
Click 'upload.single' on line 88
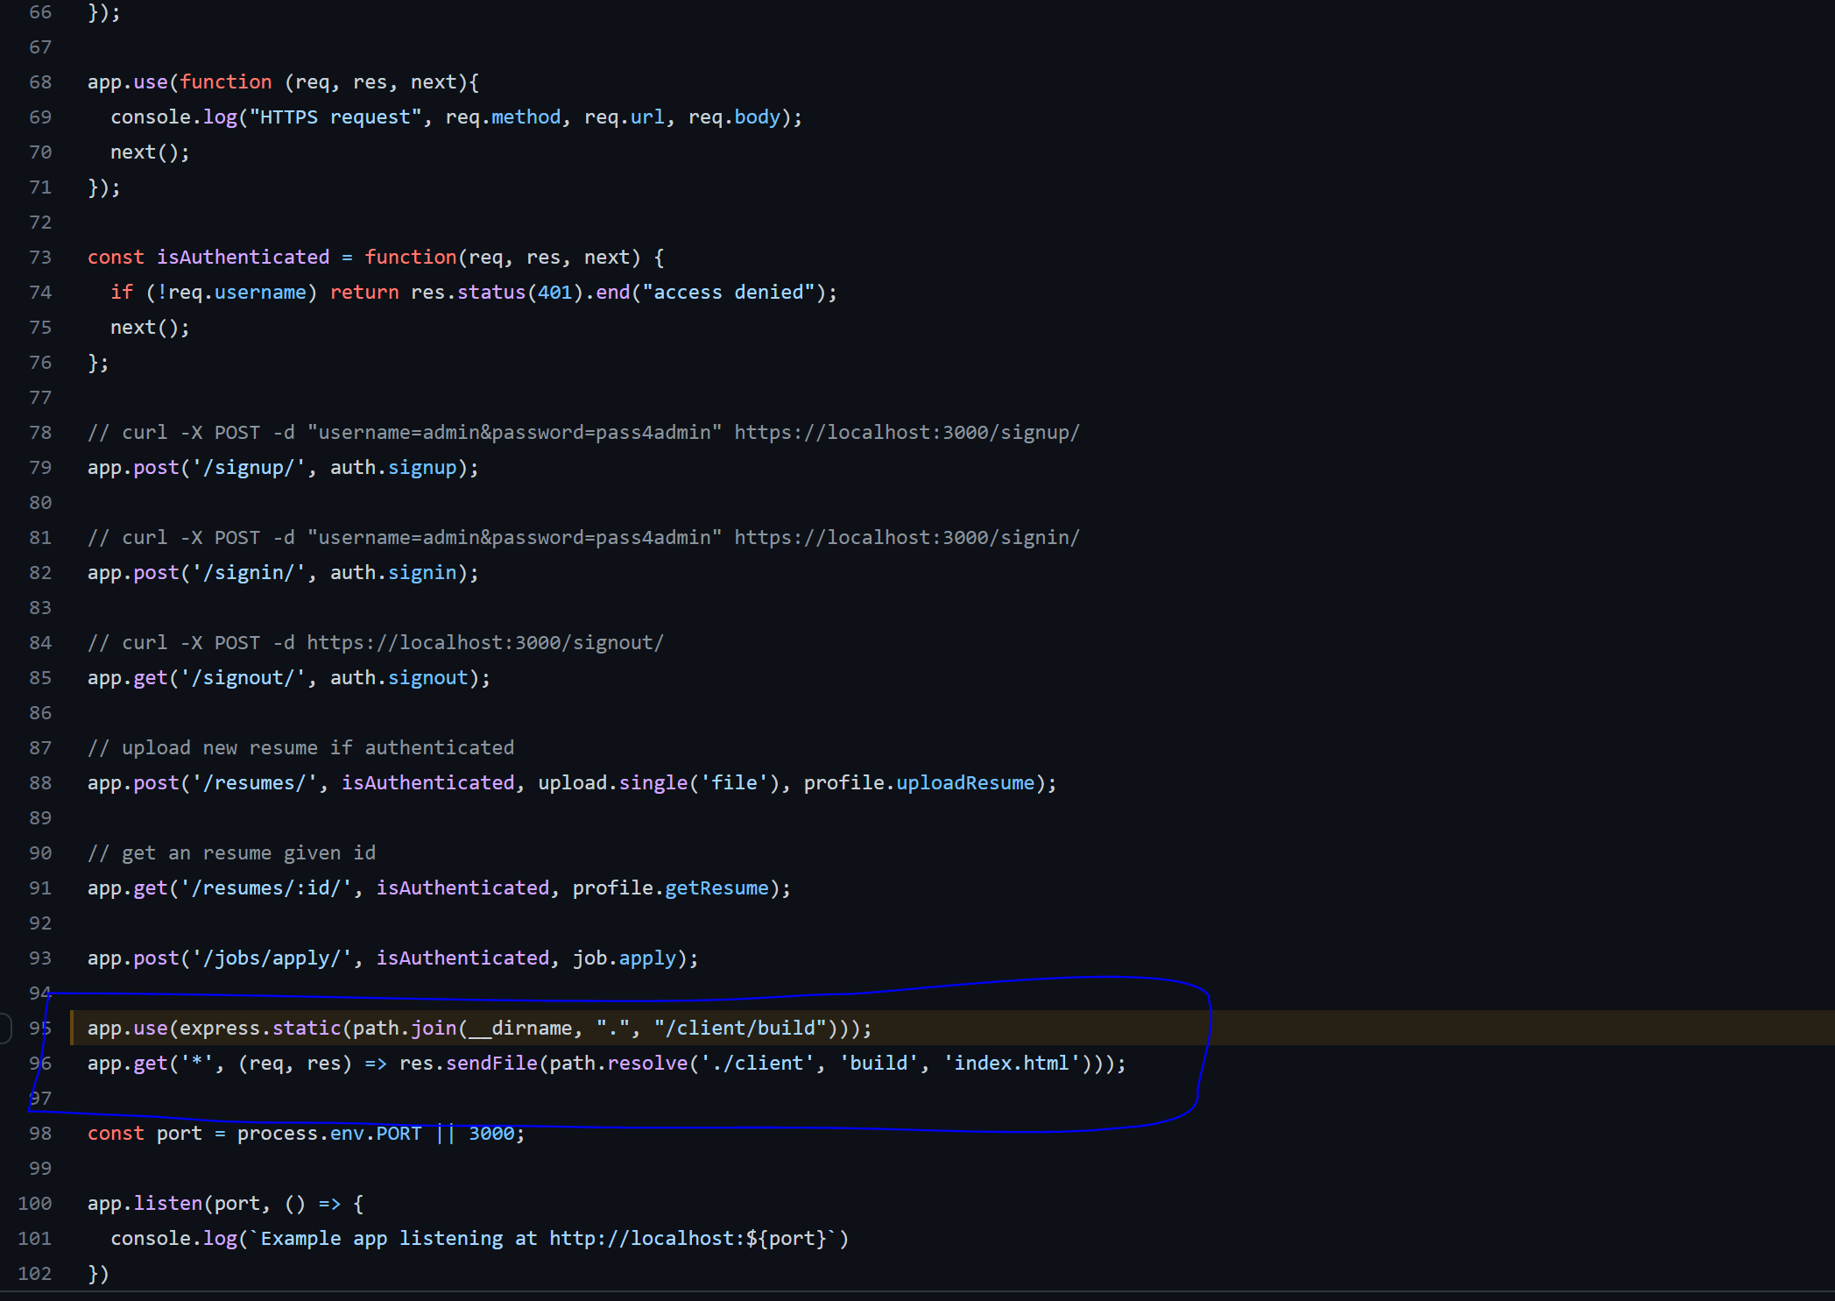(x=613, y=783)
